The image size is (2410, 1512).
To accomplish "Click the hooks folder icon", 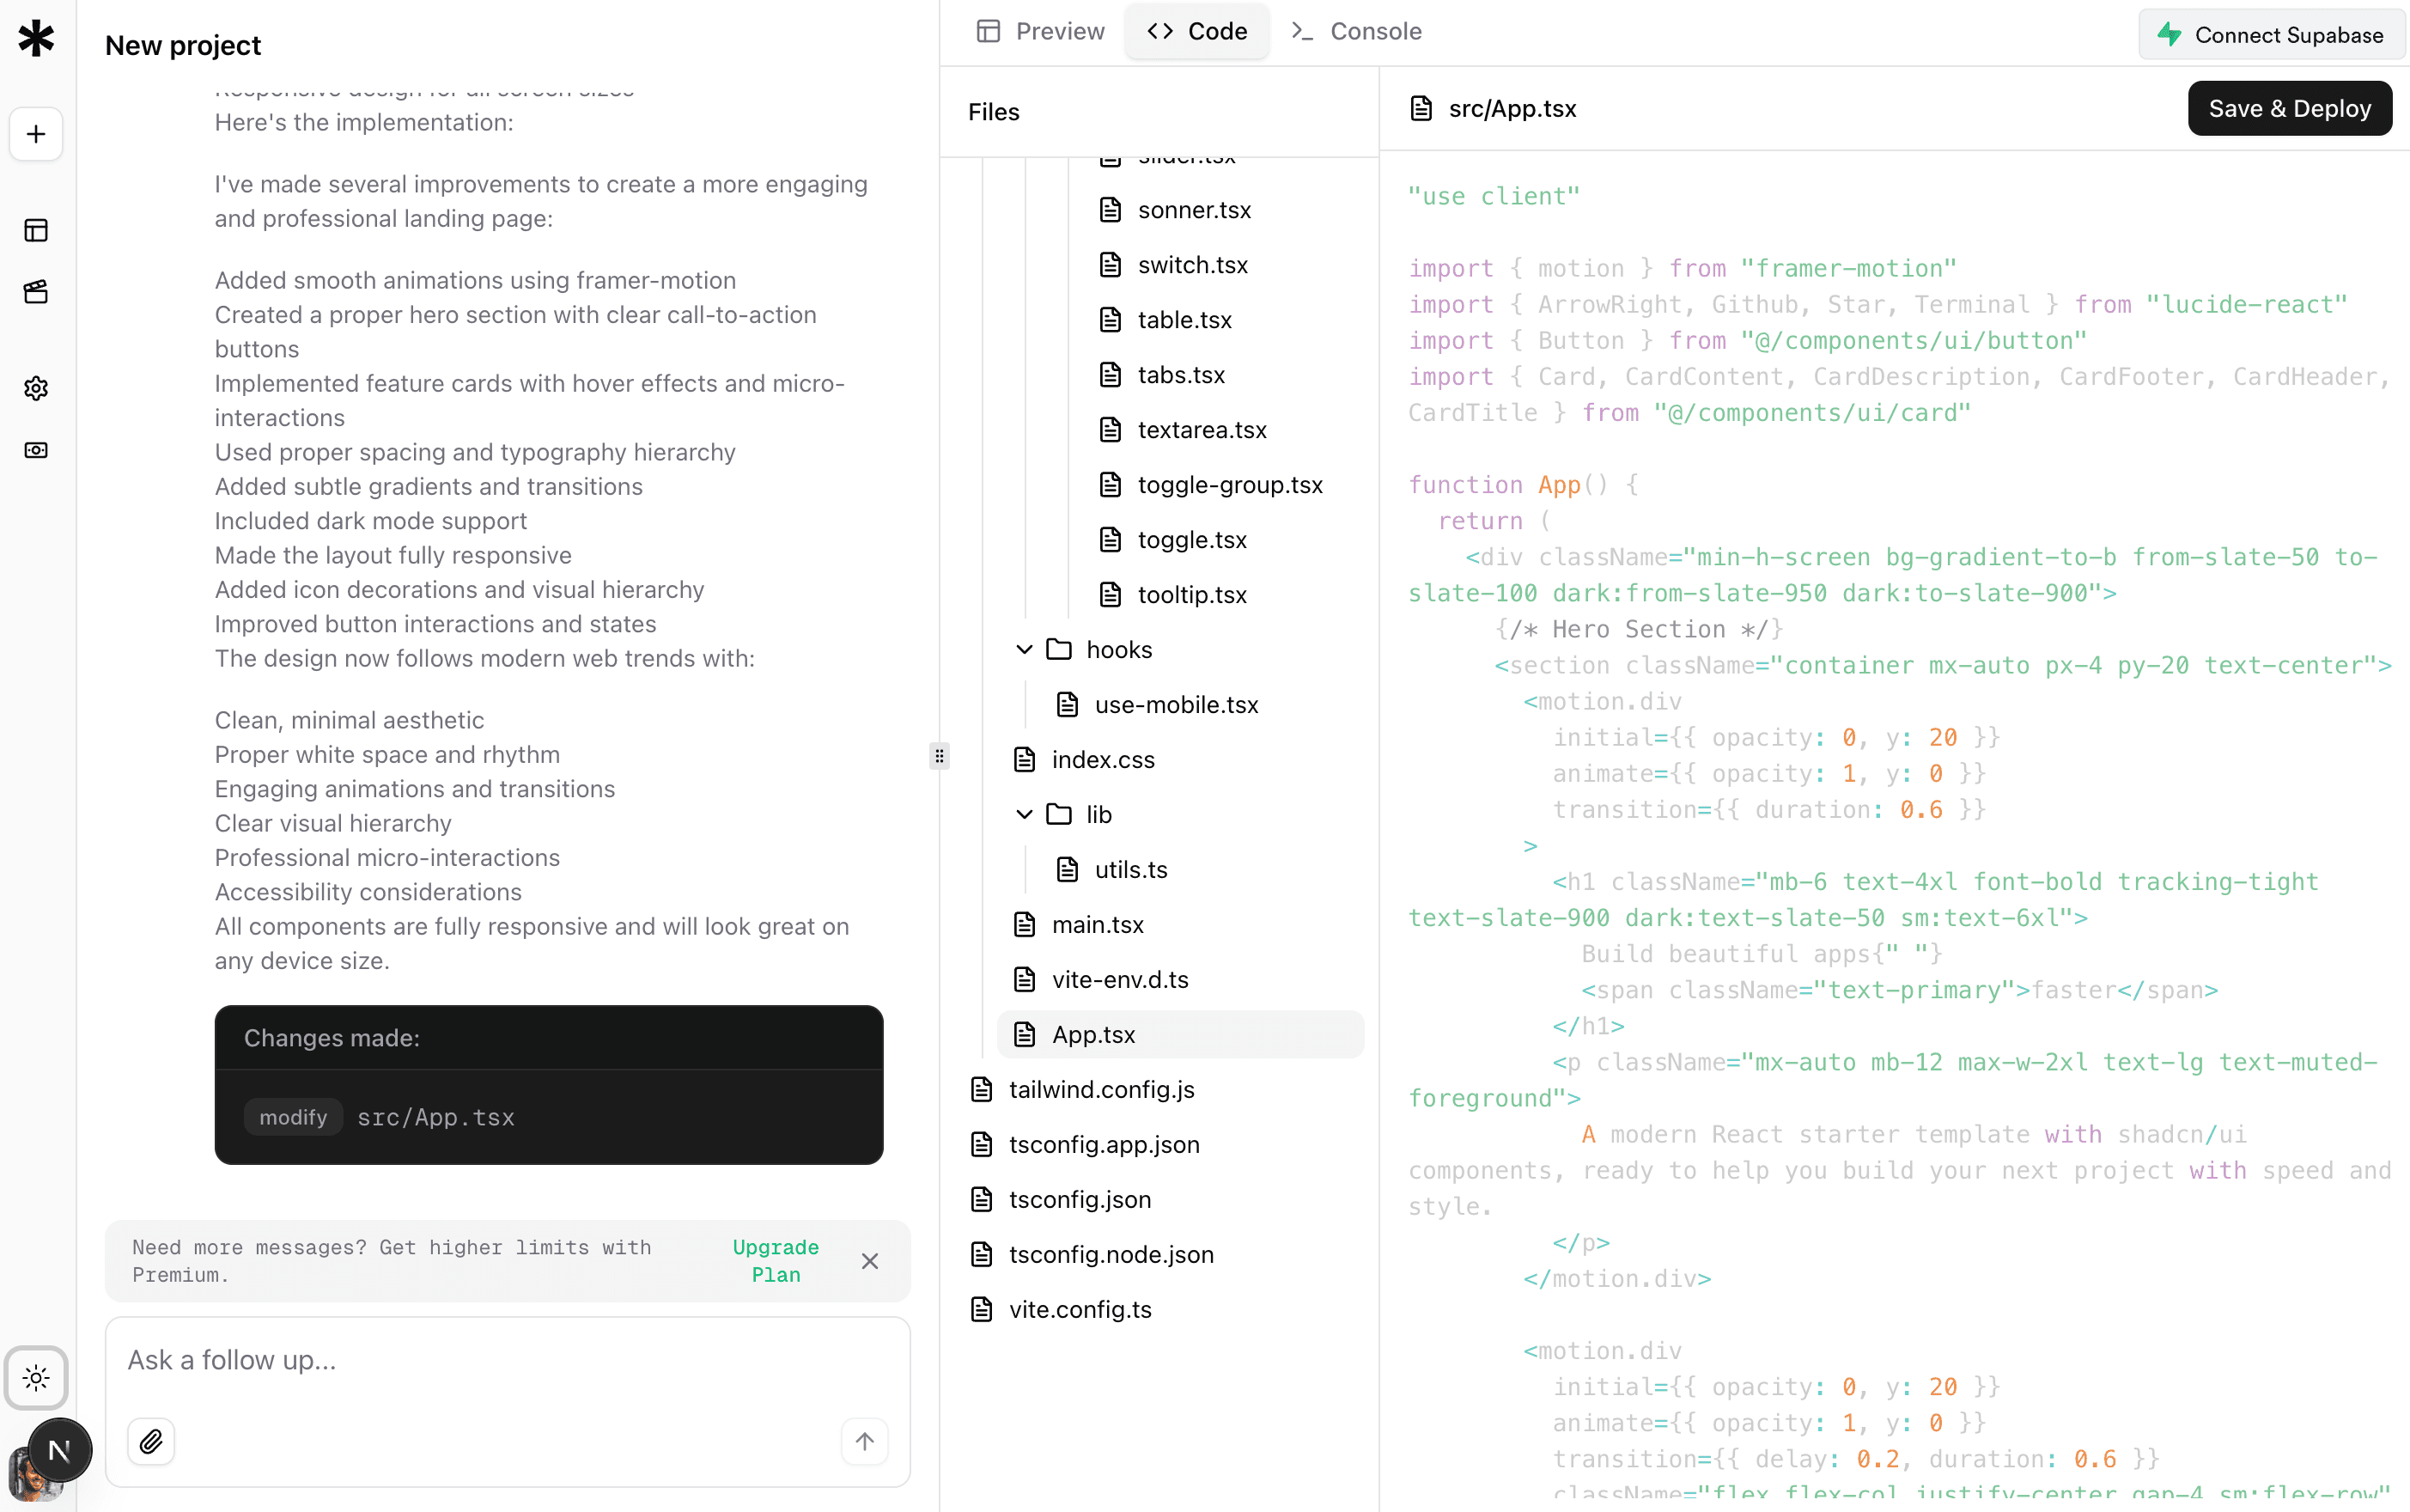I will click(x=1058, y=650).
